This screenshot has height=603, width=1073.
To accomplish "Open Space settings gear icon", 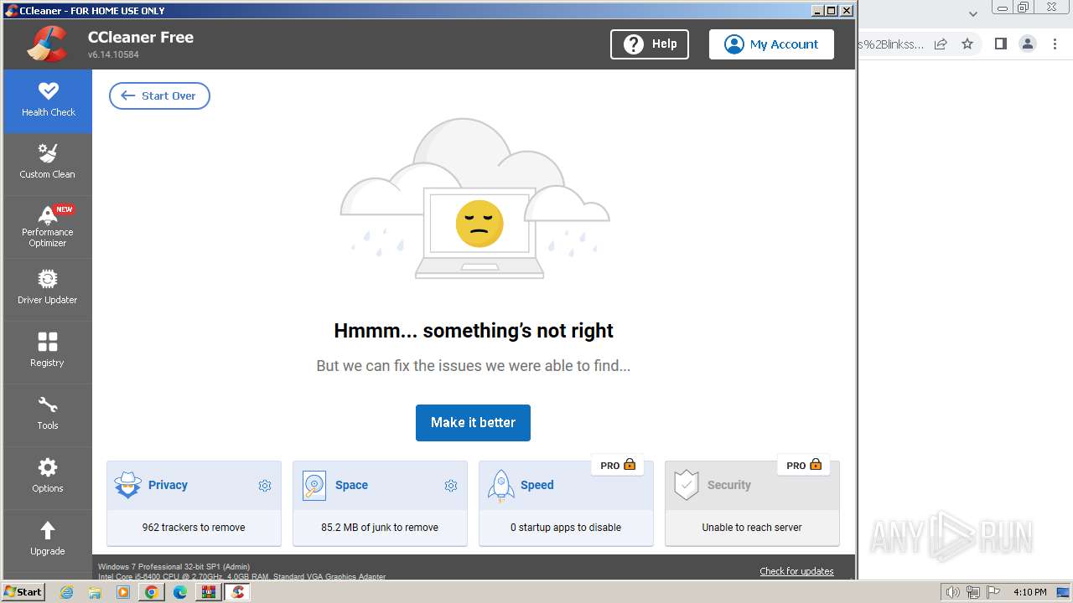I will click(451, 486).
